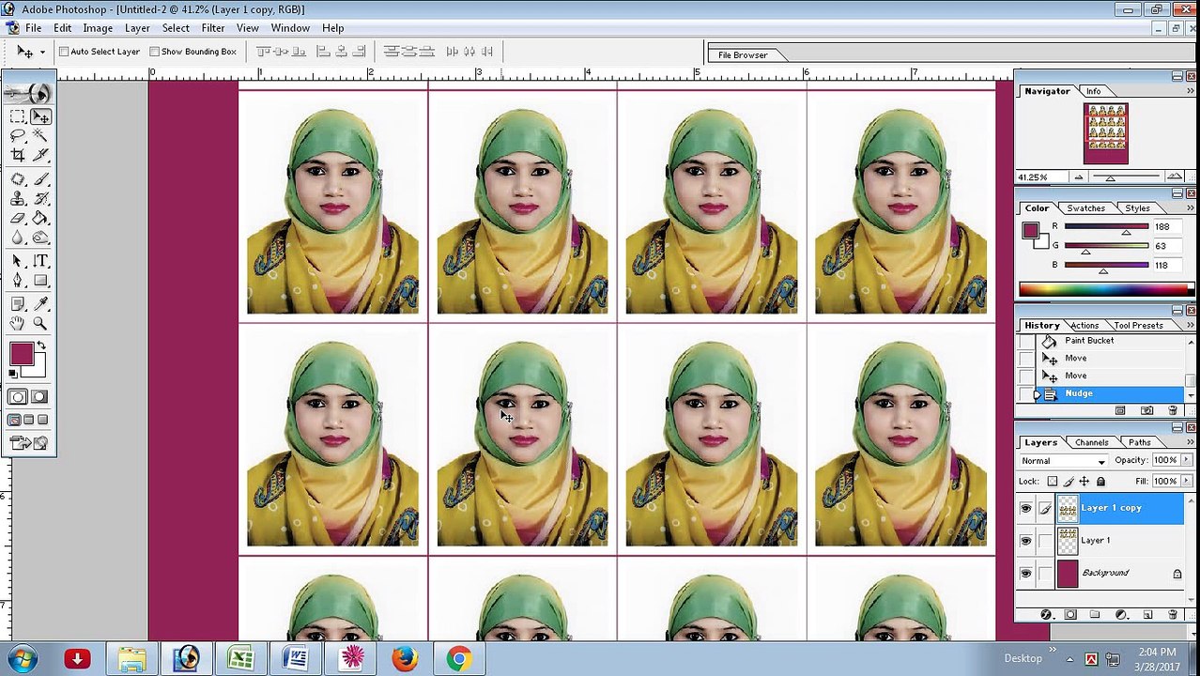Add a layer style effect
This screenshot has height=676, width=1200.
(x=1046, y=615)
